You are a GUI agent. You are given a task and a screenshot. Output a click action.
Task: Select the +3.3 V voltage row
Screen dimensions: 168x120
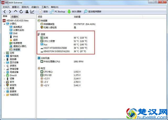tap(60, 79)
